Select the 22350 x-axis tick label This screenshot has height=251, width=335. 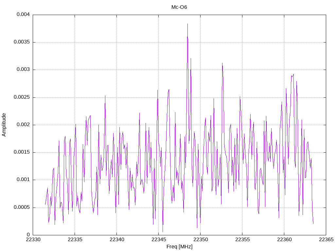coord(201,240)
